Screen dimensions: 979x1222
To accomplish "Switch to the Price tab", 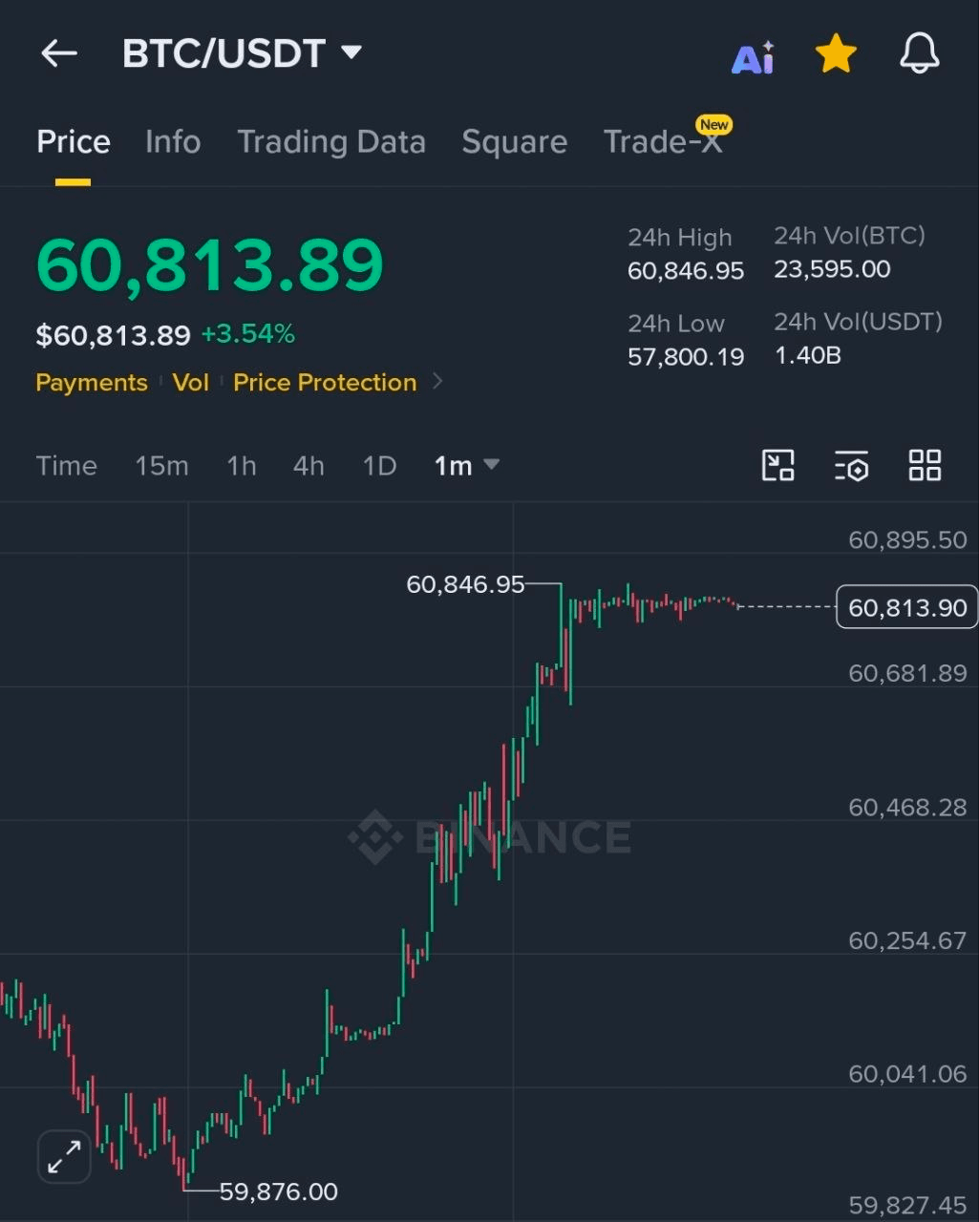I will coord(74,142).
